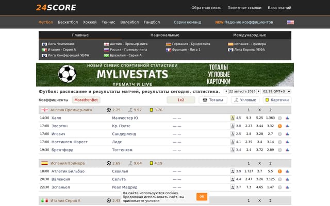Accept cookies with the OK button

[202, 197]
